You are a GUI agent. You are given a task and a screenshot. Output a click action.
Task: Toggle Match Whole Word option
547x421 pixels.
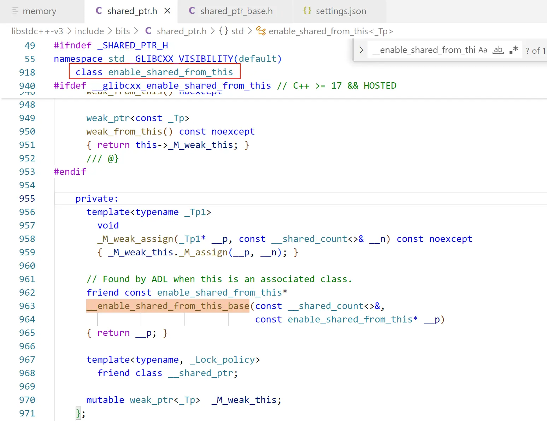(498, 50)
